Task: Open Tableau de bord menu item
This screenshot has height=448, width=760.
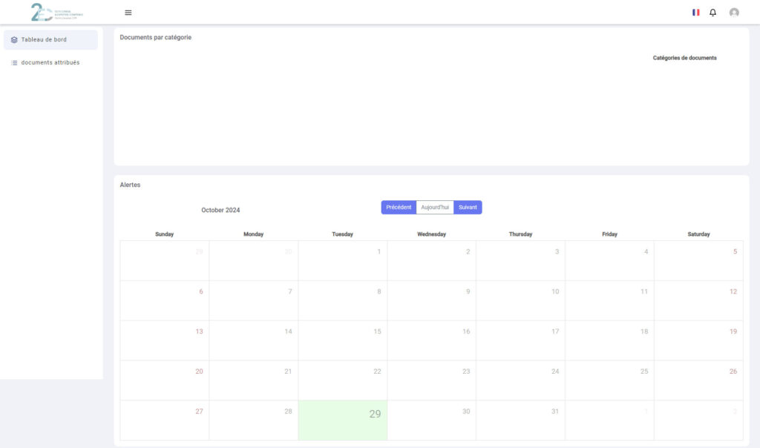Action: pos(44,40)
